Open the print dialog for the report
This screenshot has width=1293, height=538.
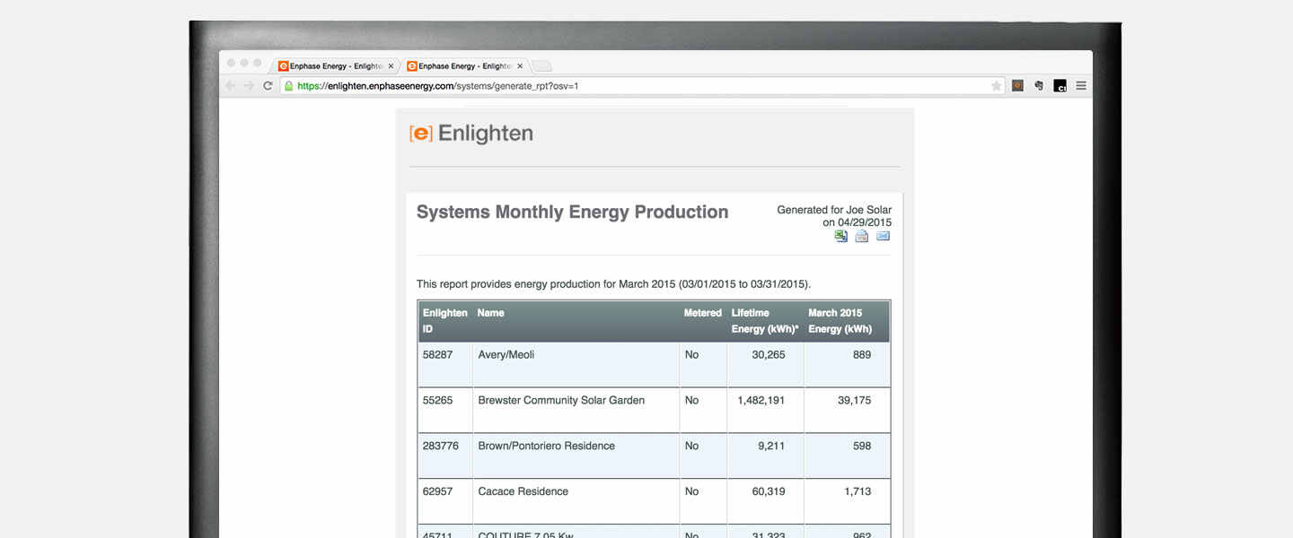861,236
